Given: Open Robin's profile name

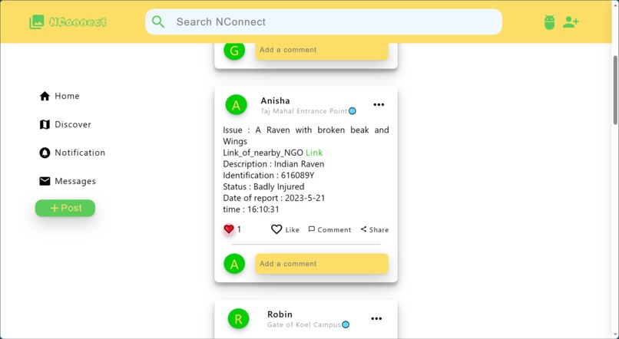Looking at the screenshot, I should tap(280, 314).
